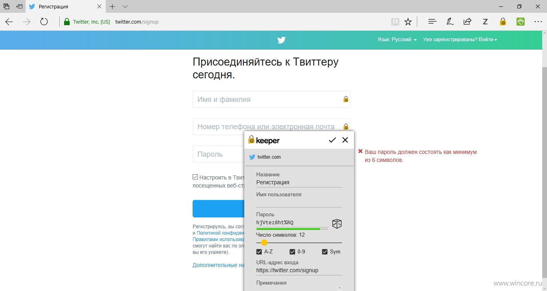Viewport: 547px width, 291px height.
Task: Click 'Имя пользователя' field in Keeper
Action: pyautogui.click(x=299, y=203)
